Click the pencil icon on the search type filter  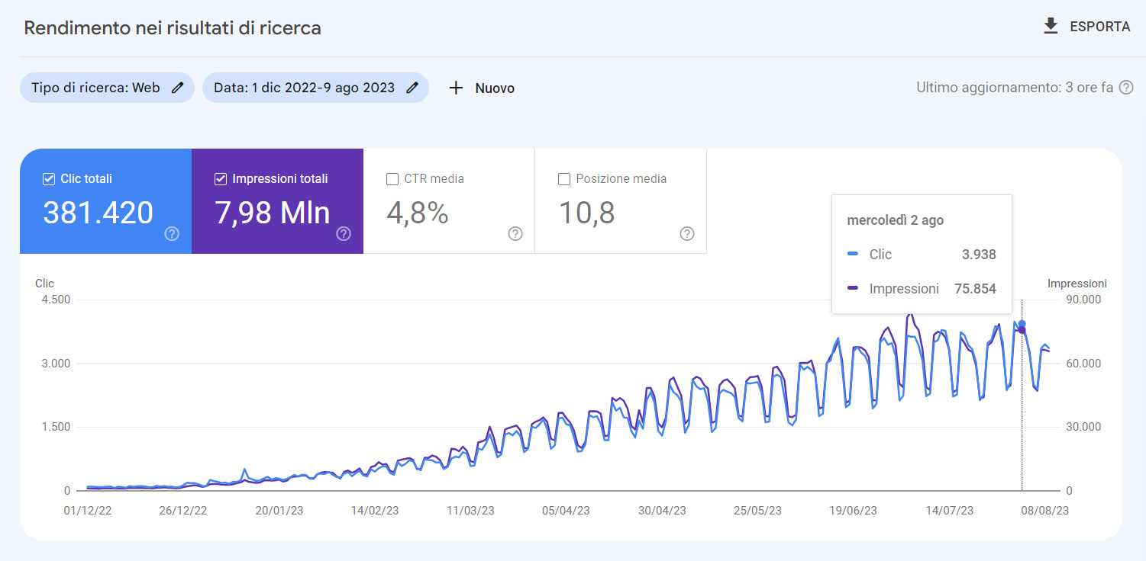pyautogui.click(x=177, y=88)
